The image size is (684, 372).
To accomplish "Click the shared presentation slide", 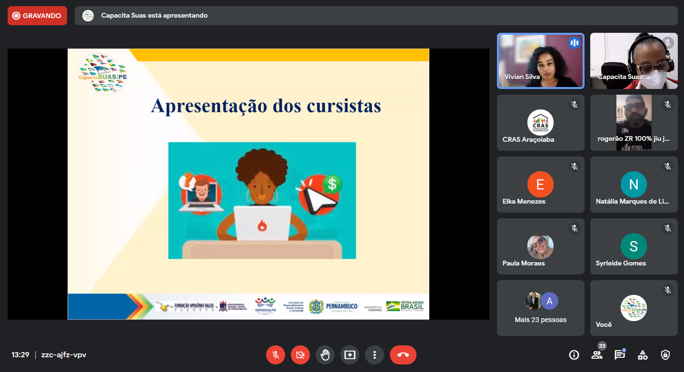I will pyautogui.click(x=248, y=184).
